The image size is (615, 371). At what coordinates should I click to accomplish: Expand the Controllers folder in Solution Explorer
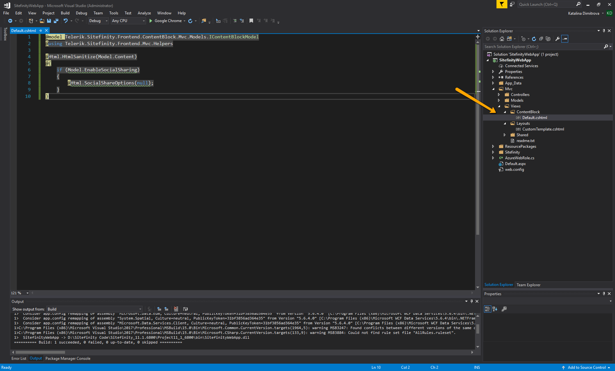(x=499, y=95)
